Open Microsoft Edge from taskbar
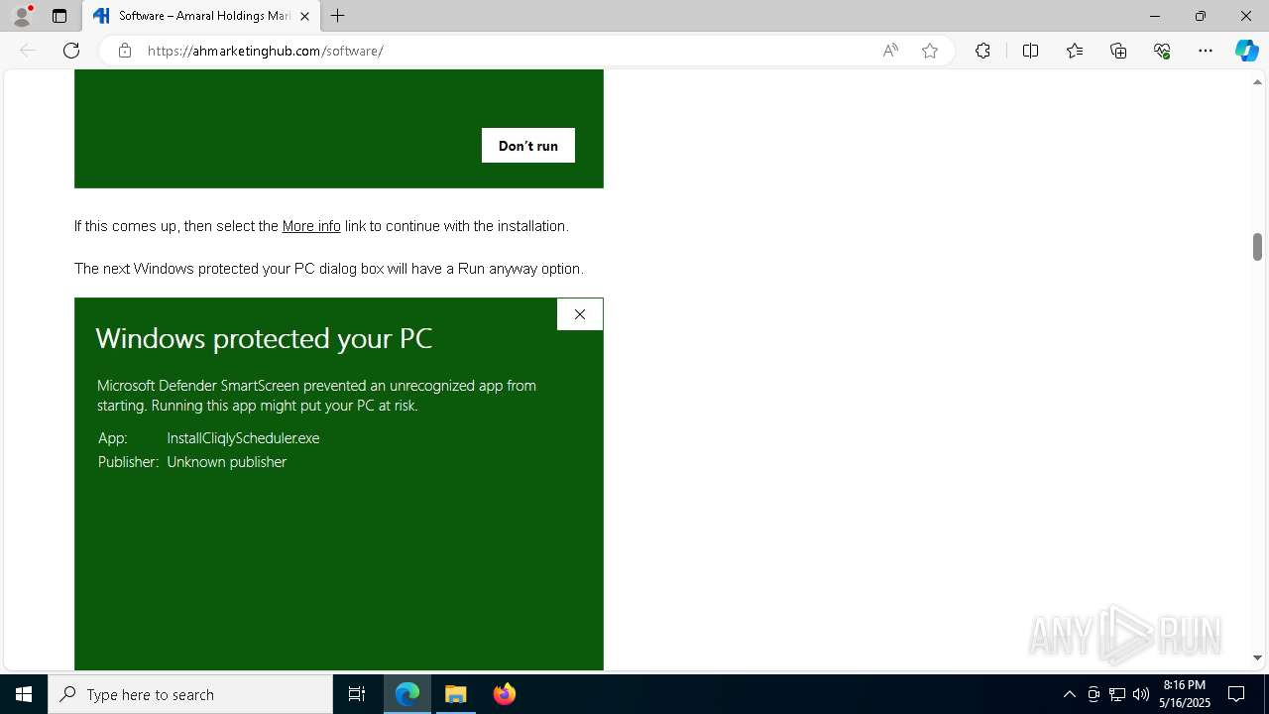 pyautogui.click(x=407, y=694)
